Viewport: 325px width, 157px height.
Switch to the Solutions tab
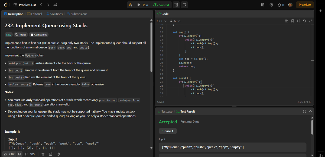pos(54,14)
